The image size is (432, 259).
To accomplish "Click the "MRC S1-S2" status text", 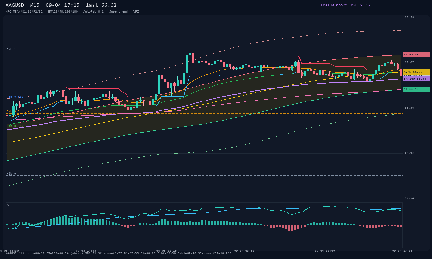I will coord(361,5).
